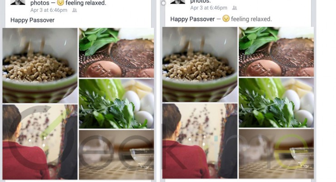This screenshot has width=336, height=182.
Task: Click the profile avatar in right post
Action: (178, 2)
